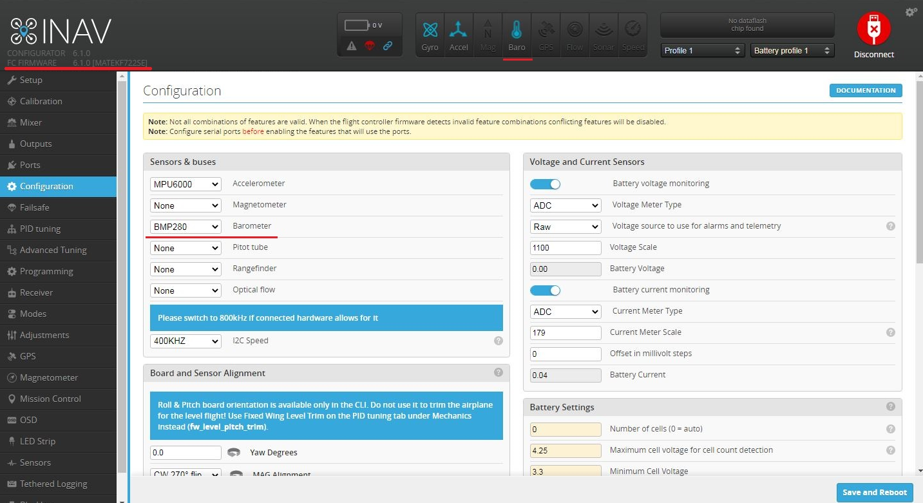Change the I2C Speed from 400KHZ
This screenshot has height=503, width=923.
[x=186, y=341]
